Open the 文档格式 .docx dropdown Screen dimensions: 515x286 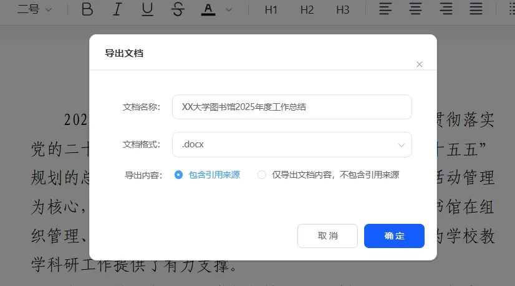tap(292, 144)
